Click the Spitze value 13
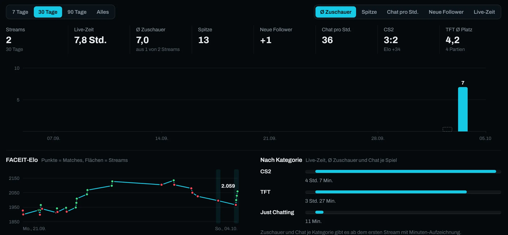The width and height of the screenshot is (508, 235). 203,40
